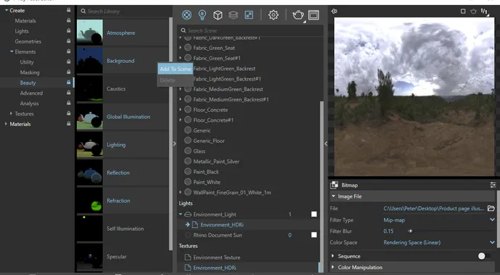Open the Materials category sphere icon in toolbar
500x275 pixels.
tap(187, 15)
